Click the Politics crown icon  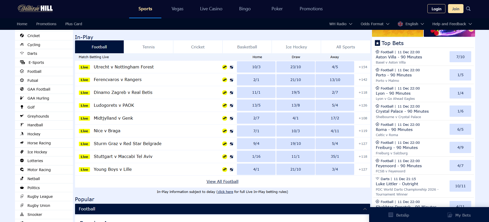(22, 188)
